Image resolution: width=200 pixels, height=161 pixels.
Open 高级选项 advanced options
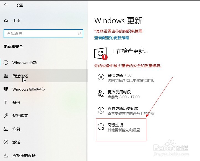click(x=121, y=130)
